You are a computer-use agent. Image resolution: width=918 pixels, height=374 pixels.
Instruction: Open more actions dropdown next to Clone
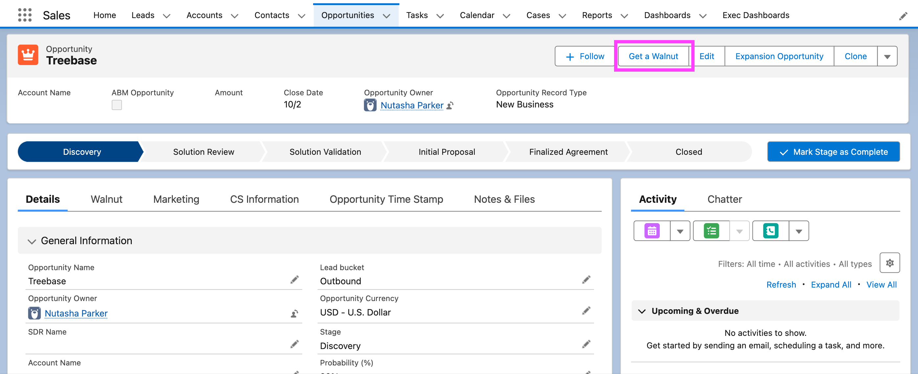pos(887,57)
